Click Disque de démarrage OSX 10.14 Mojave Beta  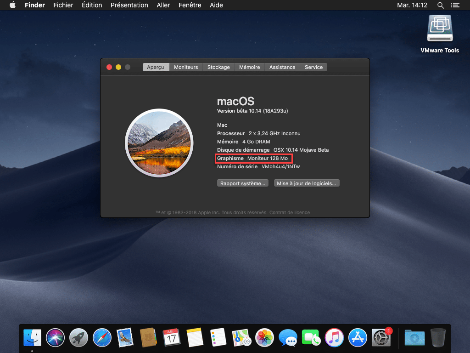(x=273, y=150)
